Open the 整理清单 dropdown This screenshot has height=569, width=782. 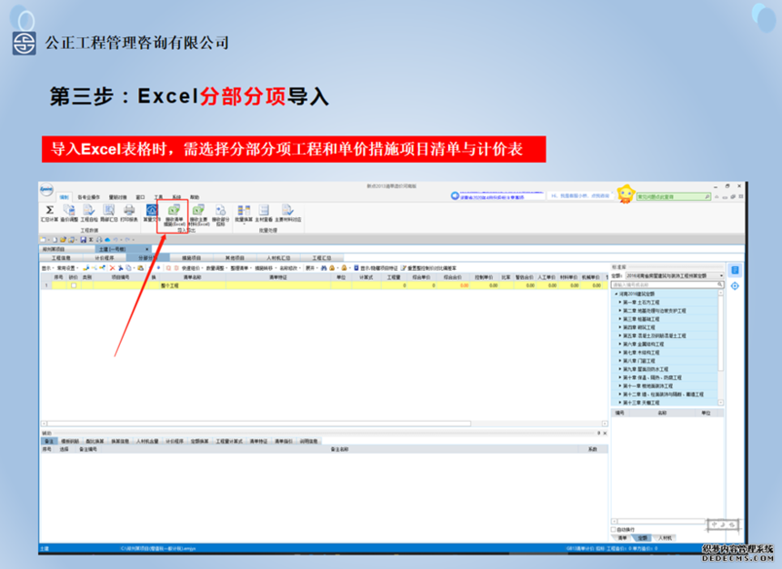(x=240, y=268)
